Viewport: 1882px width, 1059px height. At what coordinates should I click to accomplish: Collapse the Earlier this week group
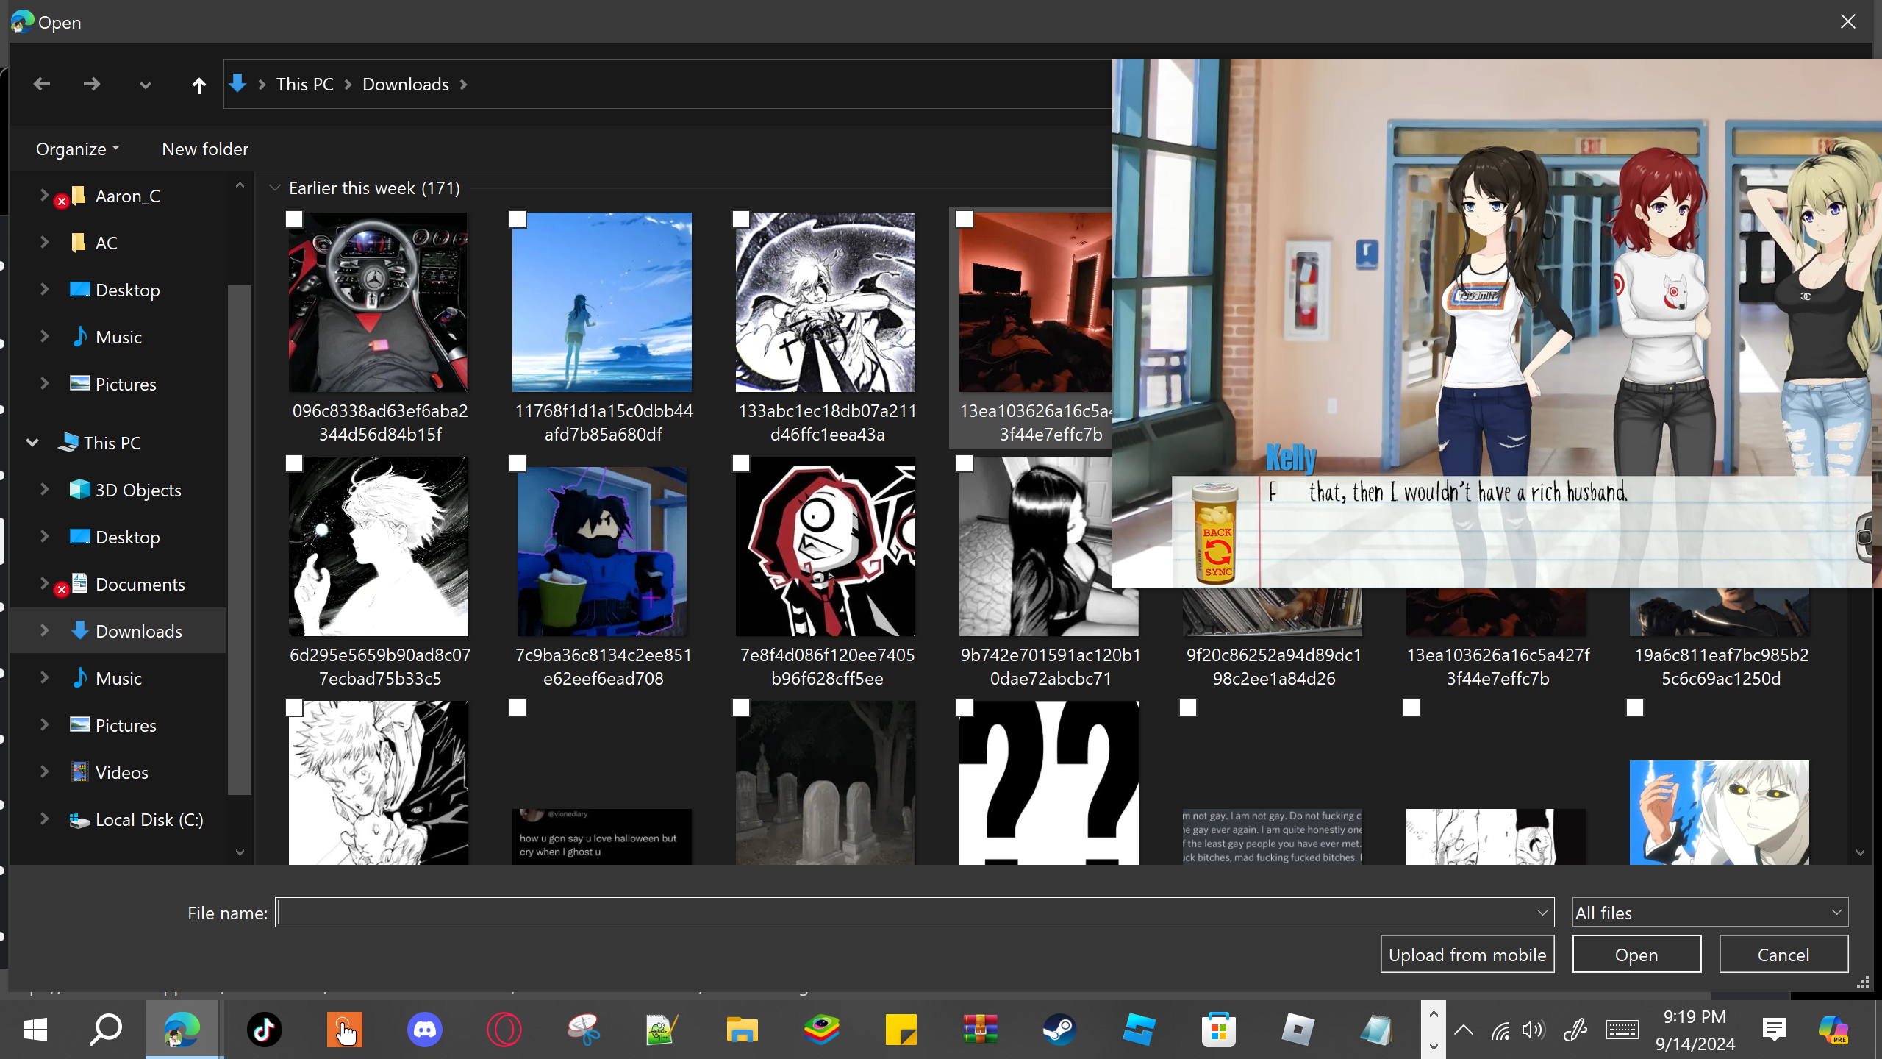pyautogui.click(x=275, y=188)
